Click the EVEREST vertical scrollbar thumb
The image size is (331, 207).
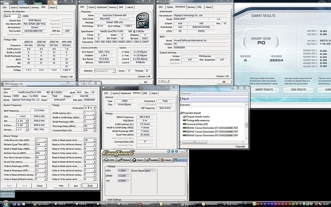click(x=246, y=125)
